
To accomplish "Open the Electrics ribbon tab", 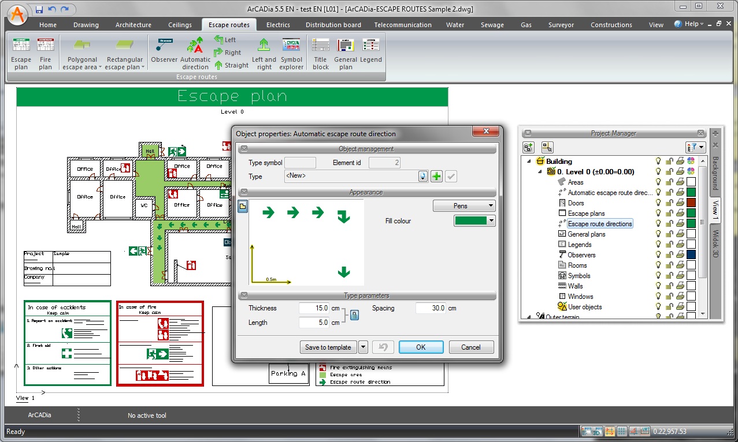I will tap(278, 25).
